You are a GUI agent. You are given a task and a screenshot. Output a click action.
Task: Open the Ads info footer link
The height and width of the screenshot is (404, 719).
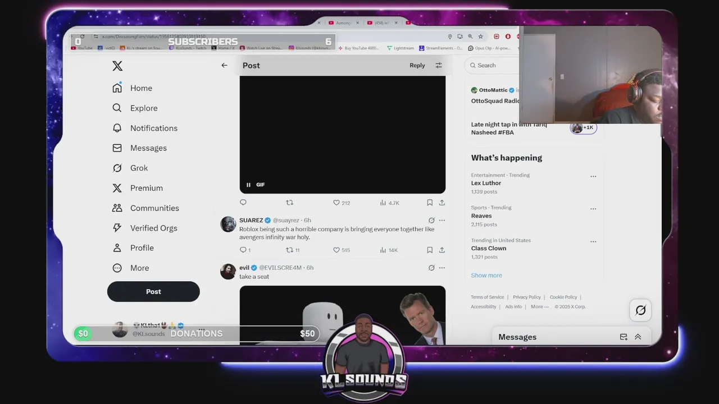pos(513,307)
